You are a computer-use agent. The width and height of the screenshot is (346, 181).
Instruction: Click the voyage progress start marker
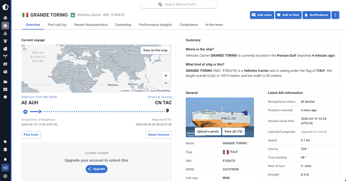[25, 111]
